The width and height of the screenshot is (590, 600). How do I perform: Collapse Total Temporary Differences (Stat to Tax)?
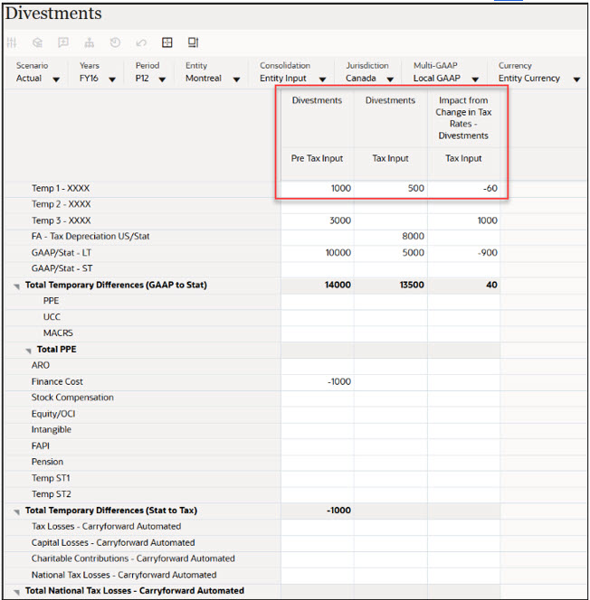[17, 511]
